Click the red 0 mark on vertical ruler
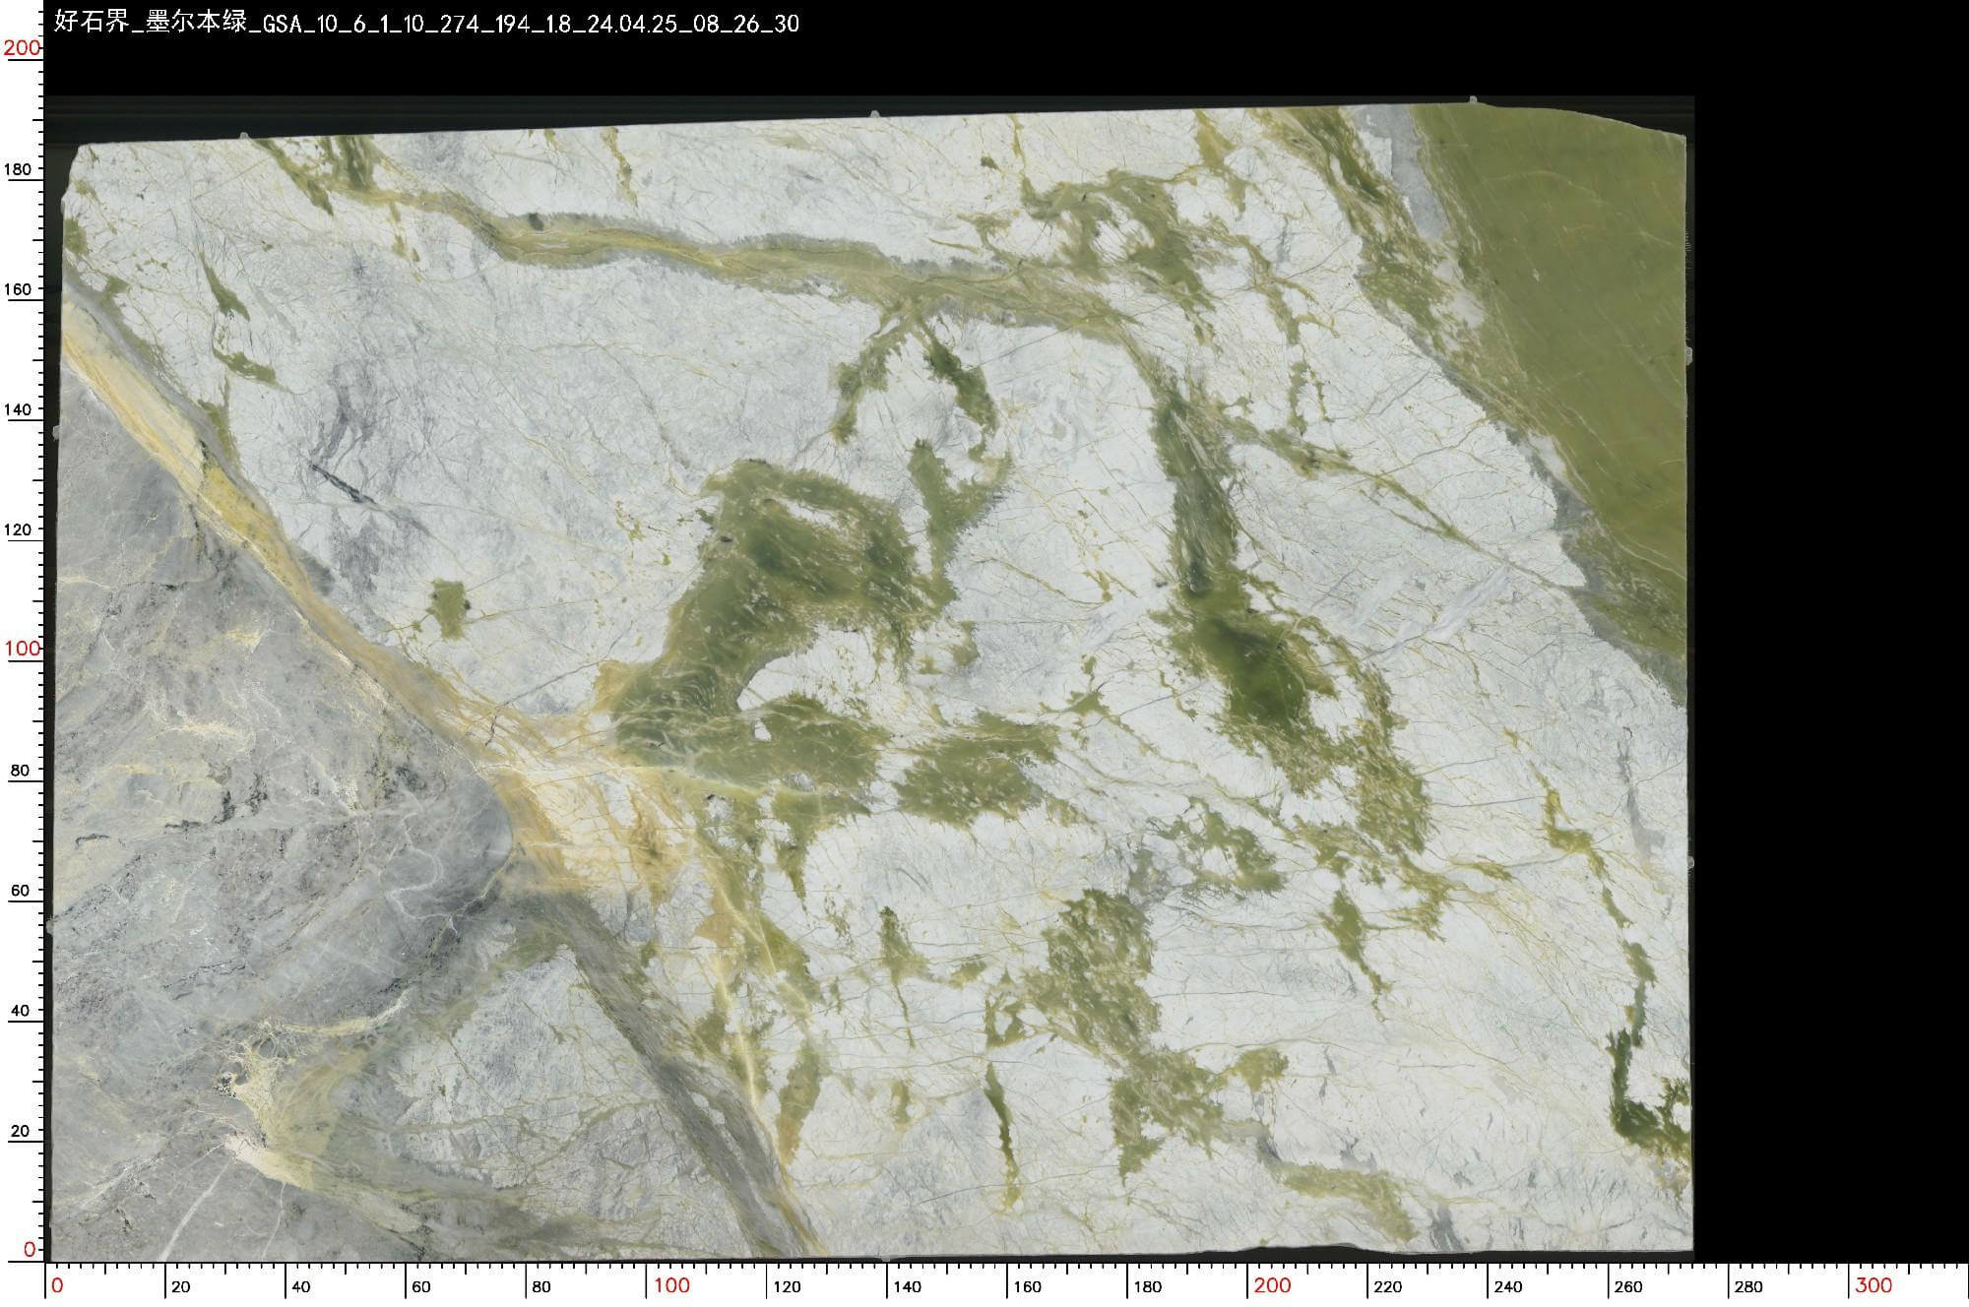This screenshot has width=1969, height=1307. coord(30,1248)
